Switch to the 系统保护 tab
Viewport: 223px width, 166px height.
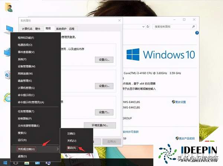point(61,29)
